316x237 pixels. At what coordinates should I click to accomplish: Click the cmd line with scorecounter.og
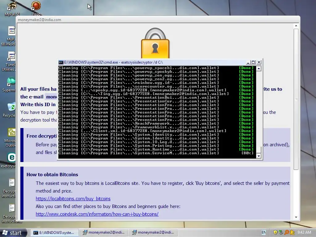139,86
